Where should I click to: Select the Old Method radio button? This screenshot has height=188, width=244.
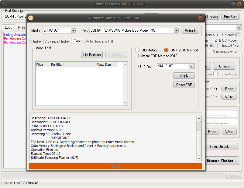click(138, 50)
